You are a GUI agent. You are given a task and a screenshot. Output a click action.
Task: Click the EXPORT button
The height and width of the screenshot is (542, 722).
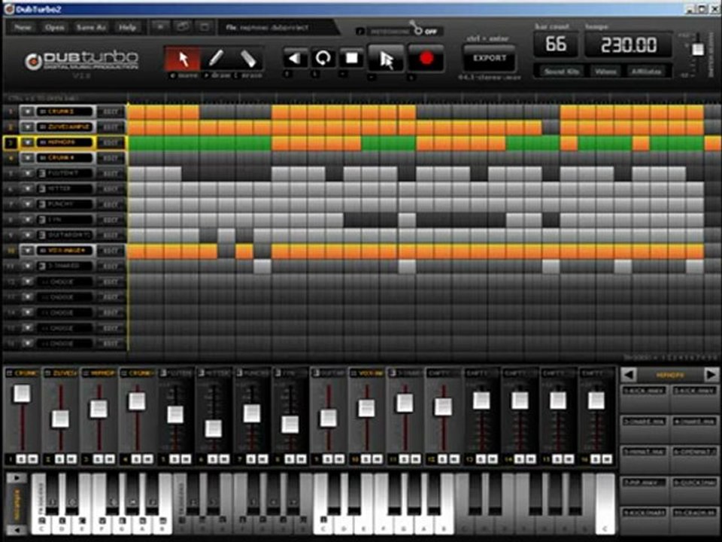click(x=490, y=58)
